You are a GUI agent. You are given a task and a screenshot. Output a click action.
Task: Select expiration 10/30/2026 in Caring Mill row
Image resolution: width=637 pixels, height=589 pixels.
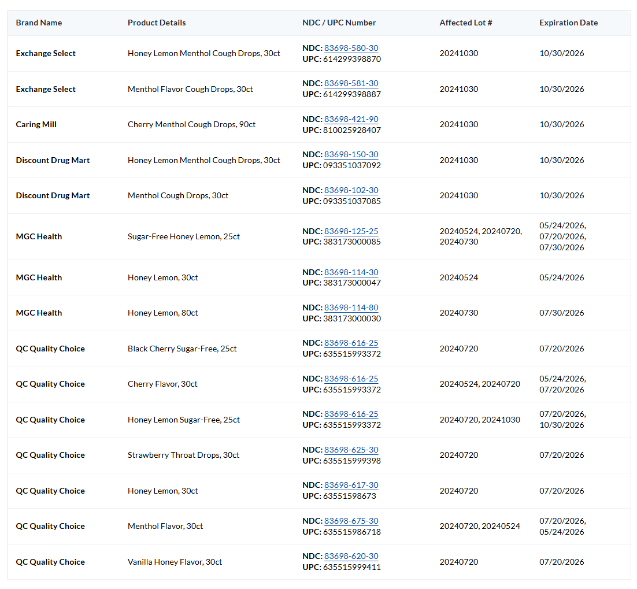tap(561, 124)
